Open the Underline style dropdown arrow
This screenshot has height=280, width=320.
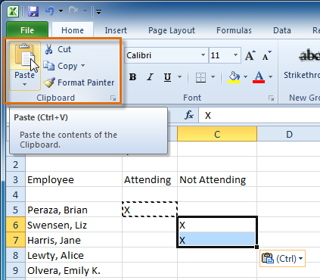coord(179,76)
